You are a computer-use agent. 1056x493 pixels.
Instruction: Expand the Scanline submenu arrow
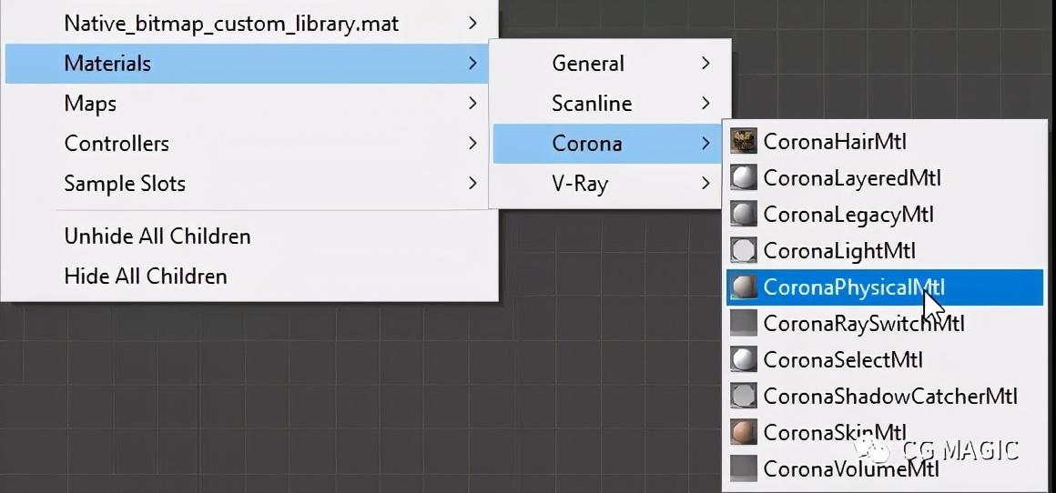(x=706, y=104)
